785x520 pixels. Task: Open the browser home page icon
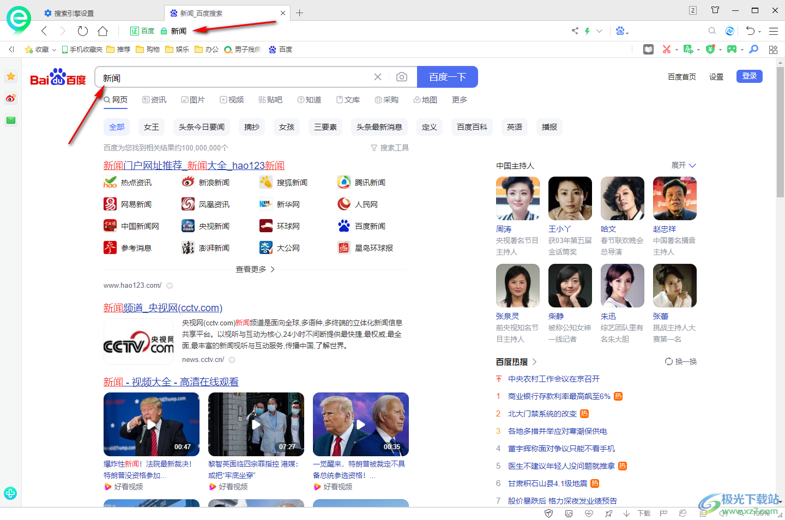(x=102, y=31)
